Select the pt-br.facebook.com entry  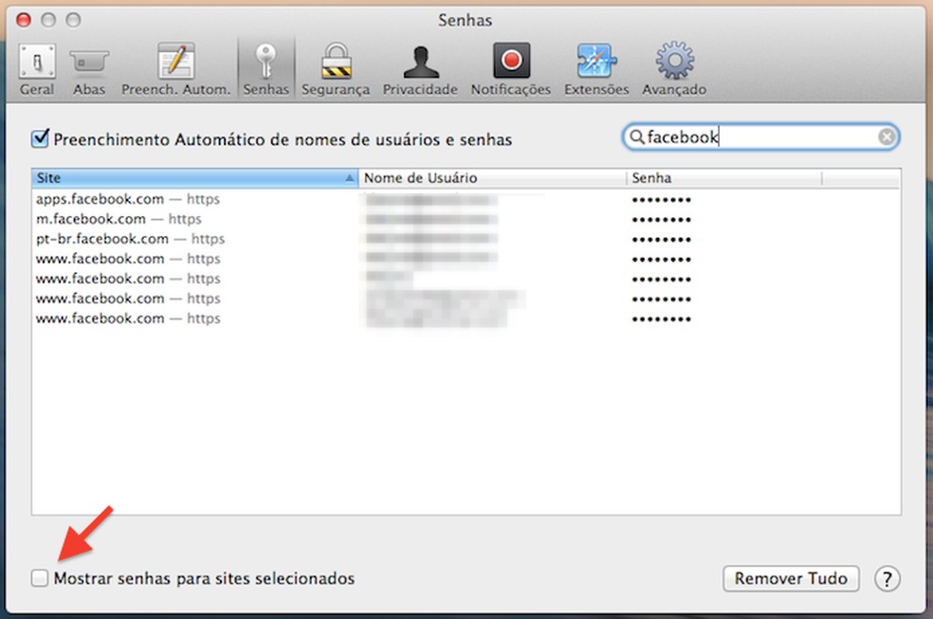point(466,239)
